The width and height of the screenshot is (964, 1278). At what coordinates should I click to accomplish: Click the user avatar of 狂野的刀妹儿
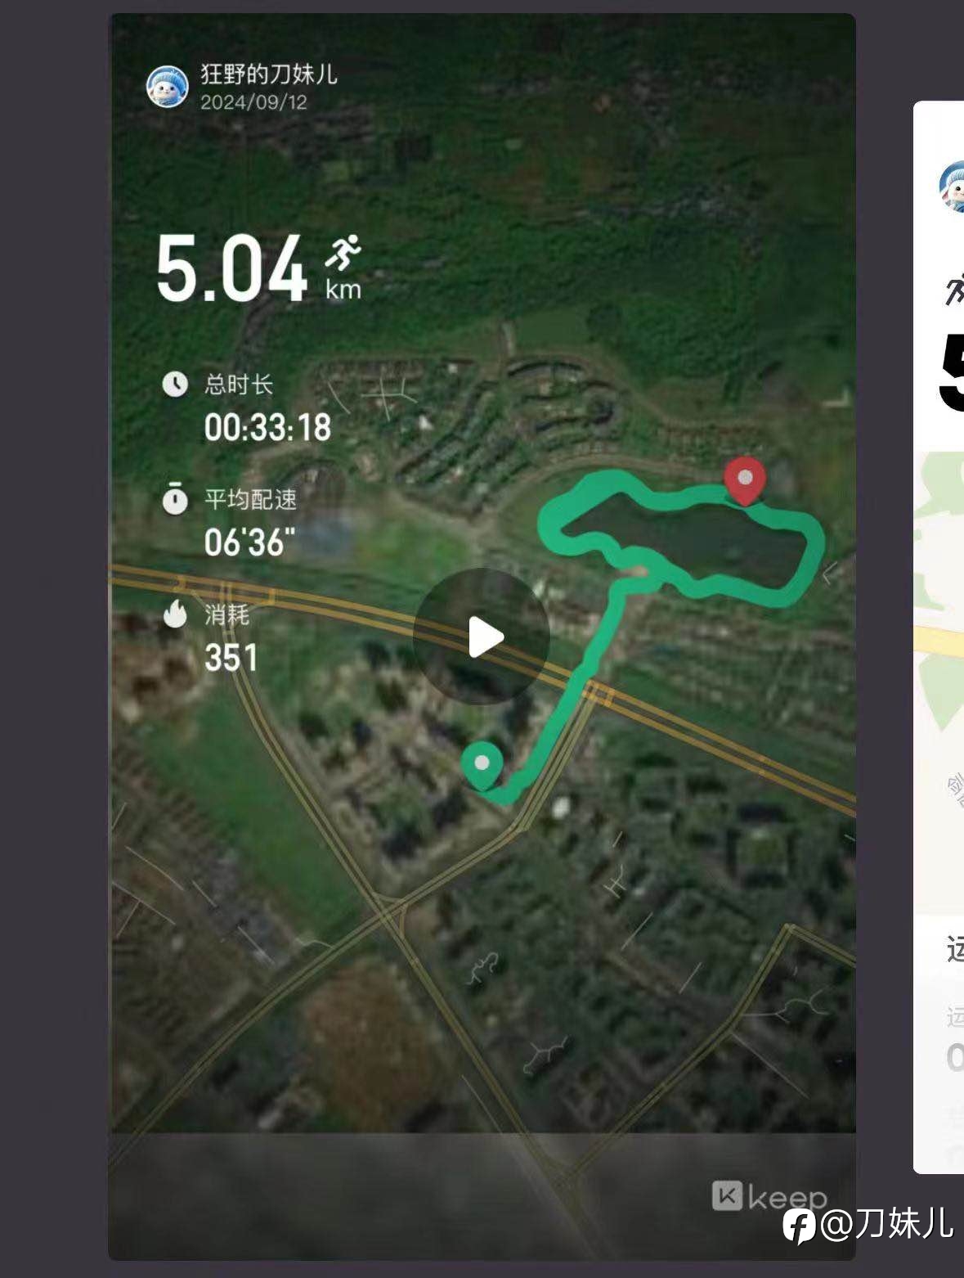[x=168, y=87]
